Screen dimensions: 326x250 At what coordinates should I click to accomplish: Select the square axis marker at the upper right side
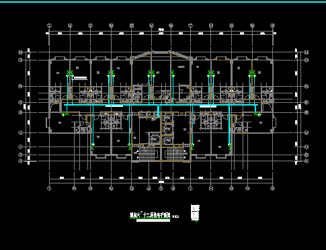(x=307, y=52)
